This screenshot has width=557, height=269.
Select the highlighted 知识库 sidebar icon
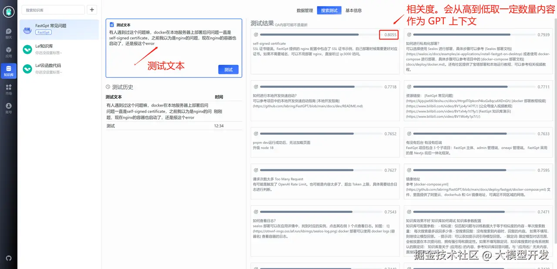(x=9, y=70)
